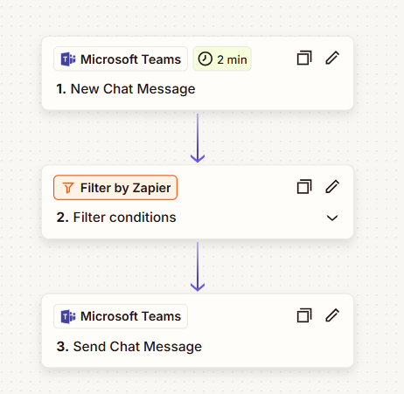Click the clock icon beside 2 min

click(x=205, y=59)
